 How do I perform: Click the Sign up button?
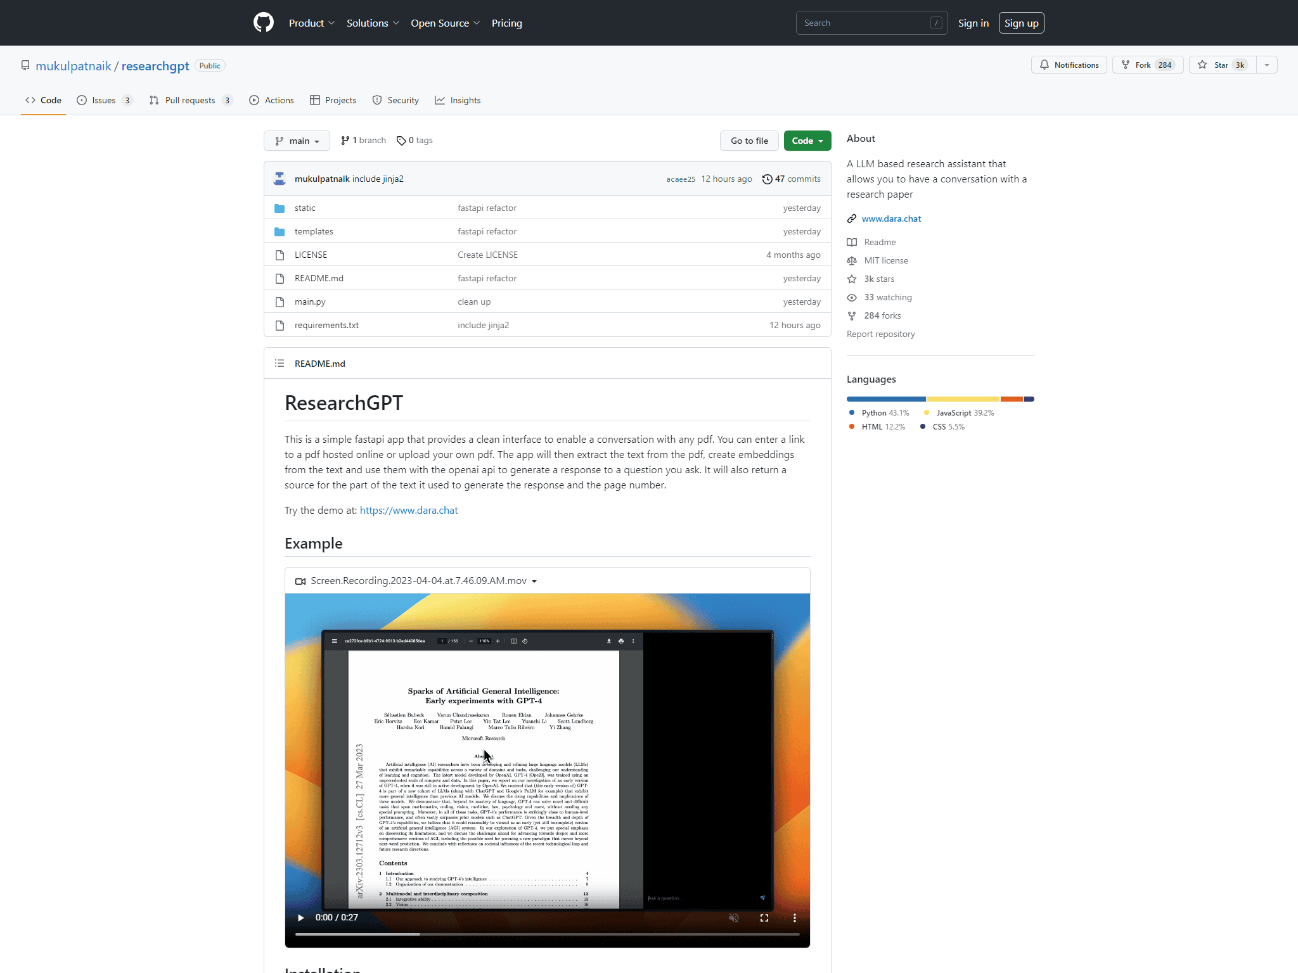pyautogui.click(x=1021, y=23)
